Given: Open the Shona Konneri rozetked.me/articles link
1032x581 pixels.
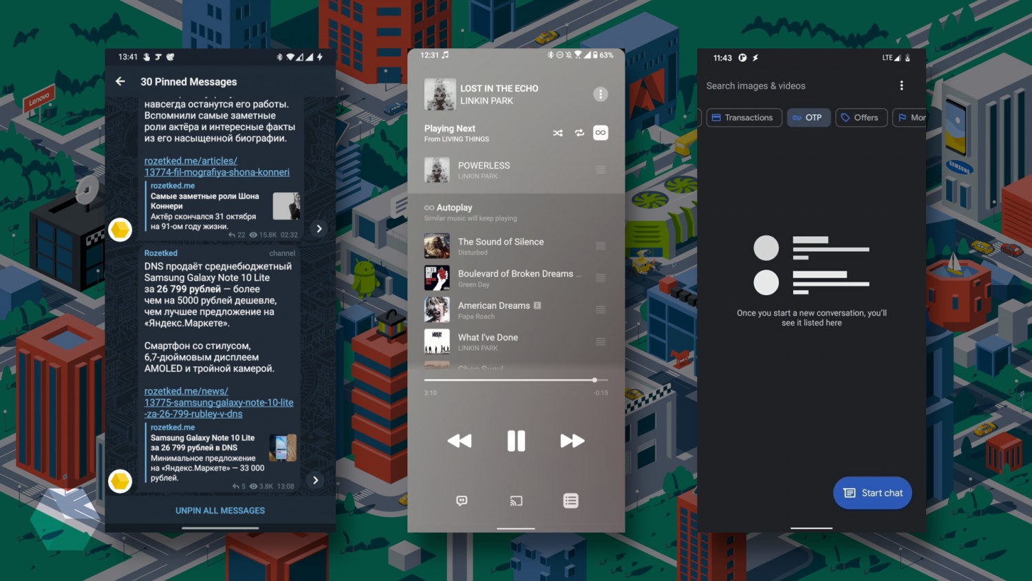Looking at the screenshot, I should pos(217,167).
